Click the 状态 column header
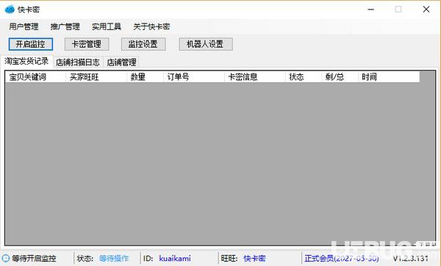The image size is (441, 266). pyautogui.click(x=304, y=76)
